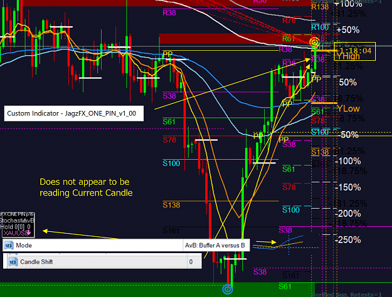Click the YHigh level label
Screen dimensions: 392x297
click(x=348, y=56)
